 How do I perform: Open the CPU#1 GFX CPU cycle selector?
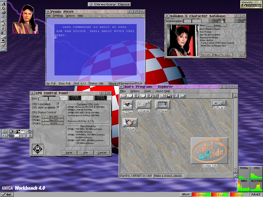click(52, 117)
